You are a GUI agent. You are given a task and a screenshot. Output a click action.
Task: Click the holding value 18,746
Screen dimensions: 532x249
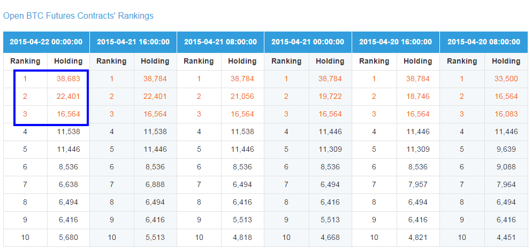click(x=417, y=97)
